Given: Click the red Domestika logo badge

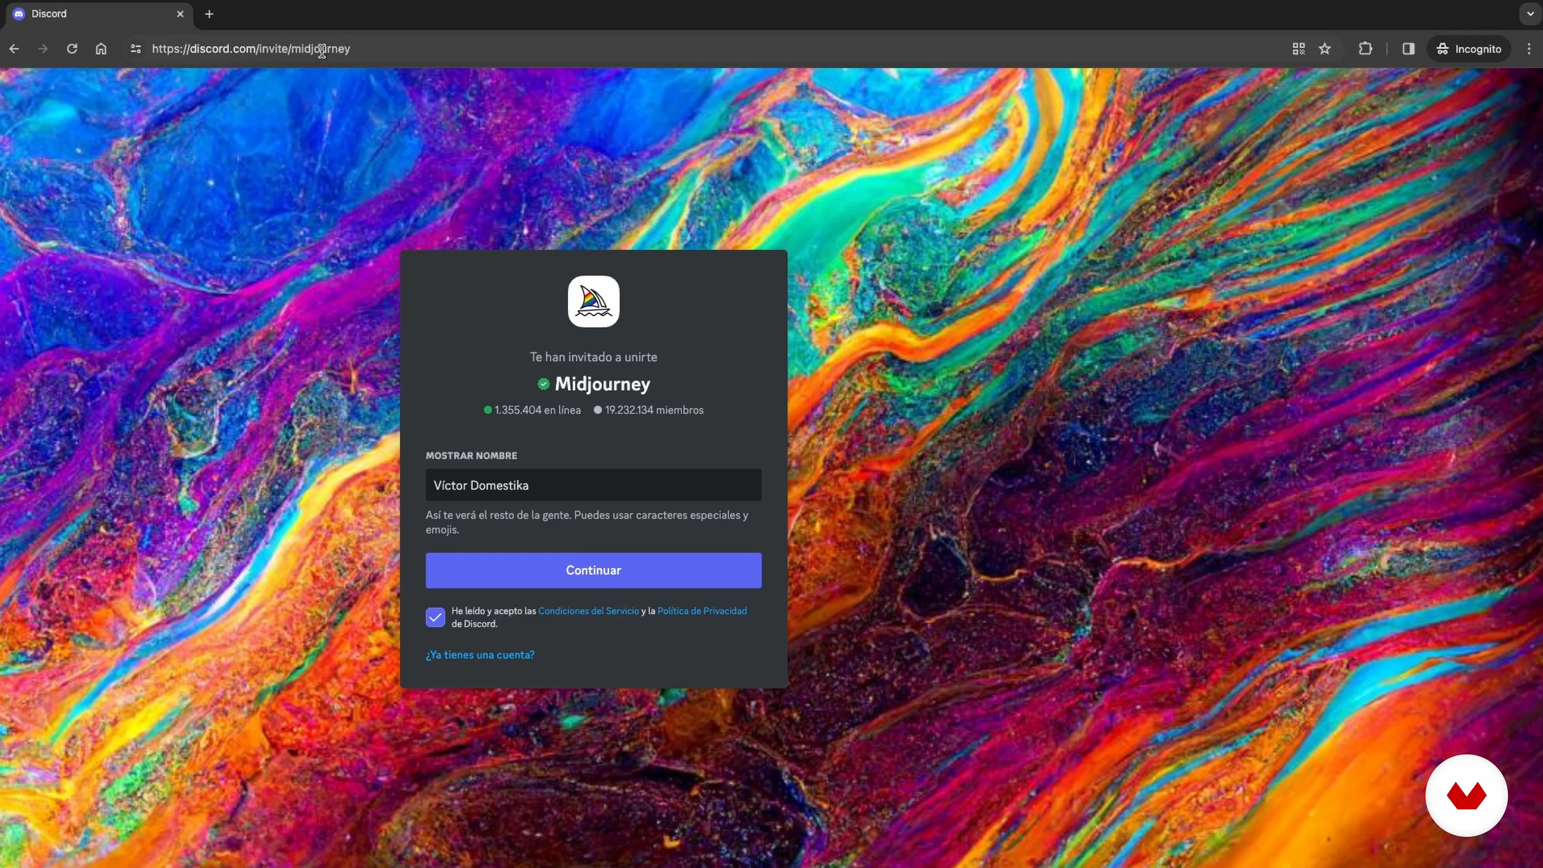Looking at the screenshot, I should coord(1466,796).
